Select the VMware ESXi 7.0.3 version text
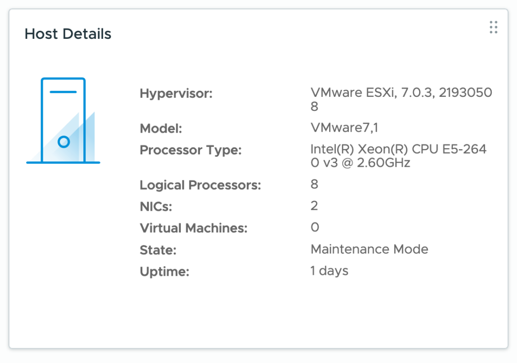 (x=401, y=93)
